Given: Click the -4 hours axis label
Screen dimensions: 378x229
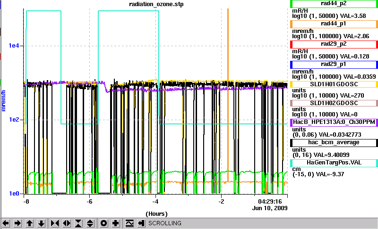Looking at the screenshot, I should pyautogui.click(x=155, y=201).
